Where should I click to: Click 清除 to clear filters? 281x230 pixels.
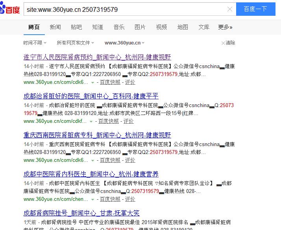click(x=228, y=43)
